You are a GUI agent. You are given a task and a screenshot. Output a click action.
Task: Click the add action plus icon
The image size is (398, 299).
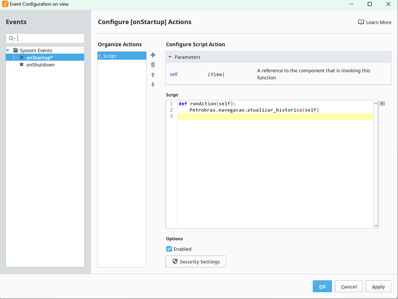click(x=153, y=55)
